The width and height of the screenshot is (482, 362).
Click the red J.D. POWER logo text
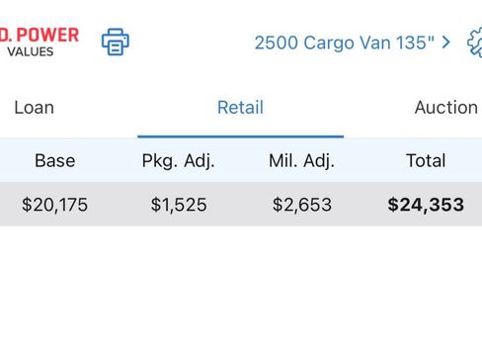point(40,35)
